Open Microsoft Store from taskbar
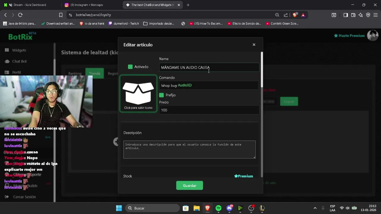The width and height of the screenshot is (381, 214). point(185,208)
